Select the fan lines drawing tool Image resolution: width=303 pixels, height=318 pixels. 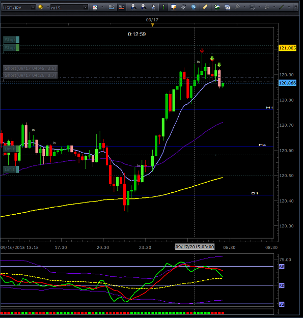pos(267,7)
